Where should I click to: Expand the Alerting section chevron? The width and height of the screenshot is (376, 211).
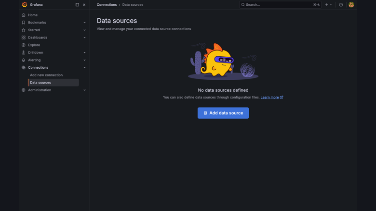(85, 60)
